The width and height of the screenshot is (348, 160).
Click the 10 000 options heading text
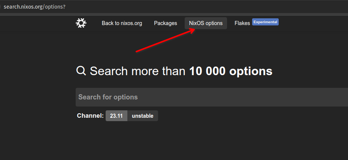(x=231, y=71)
